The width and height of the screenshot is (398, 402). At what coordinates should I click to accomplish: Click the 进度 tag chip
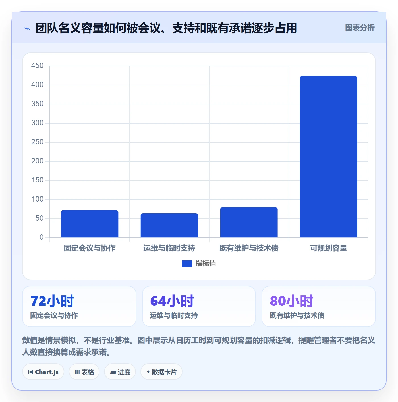[x=120, y=372]
